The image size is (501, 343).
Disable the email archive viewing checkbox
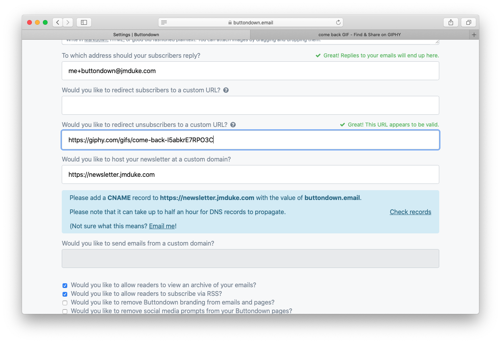coord(65,286)
